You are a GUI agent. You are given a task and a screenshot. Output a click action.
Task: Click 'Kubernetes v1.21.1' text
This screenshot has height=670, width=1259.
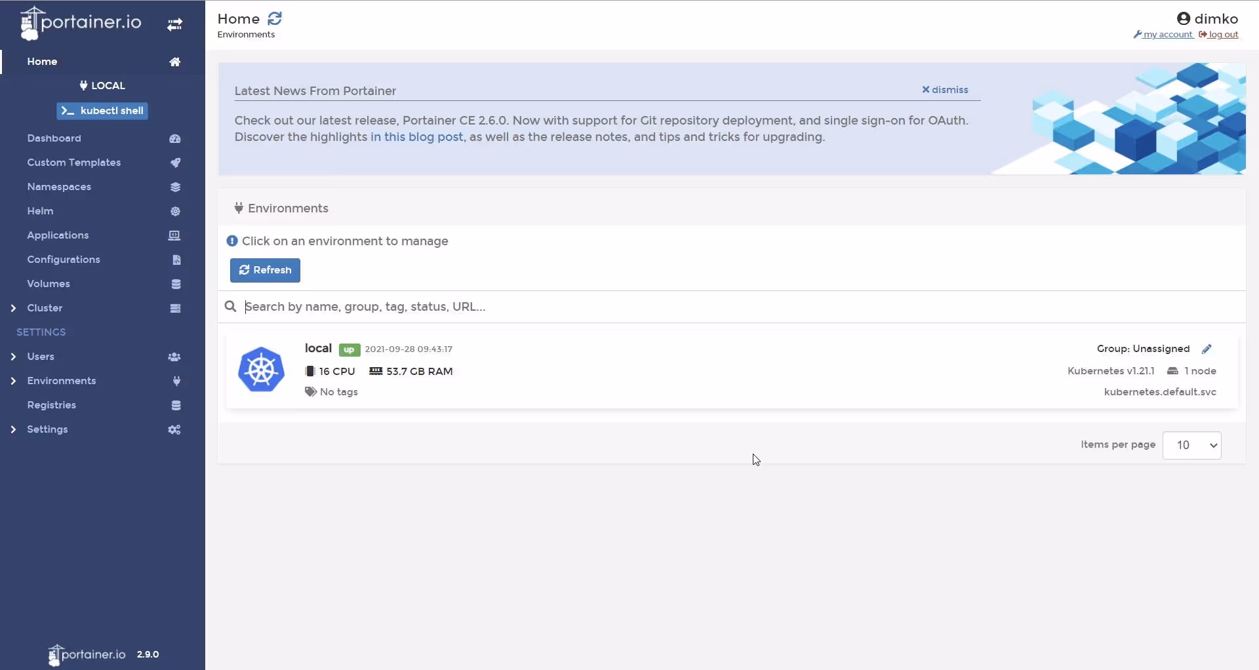[x=1111, y=371]
